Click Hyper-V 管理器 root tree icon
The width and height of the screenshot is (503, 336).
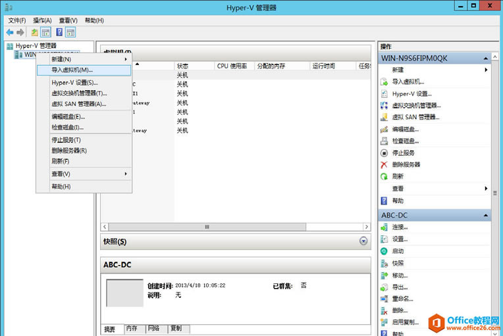tap(10, 46)
